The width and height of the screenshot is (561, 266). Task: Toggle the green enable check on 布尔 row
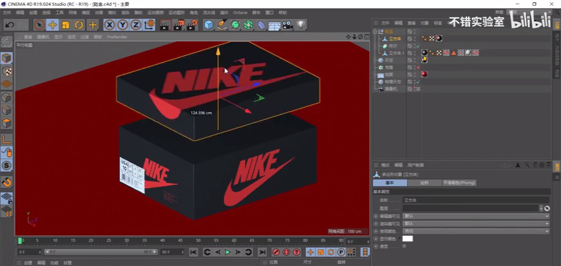click(x=418, y=46)
